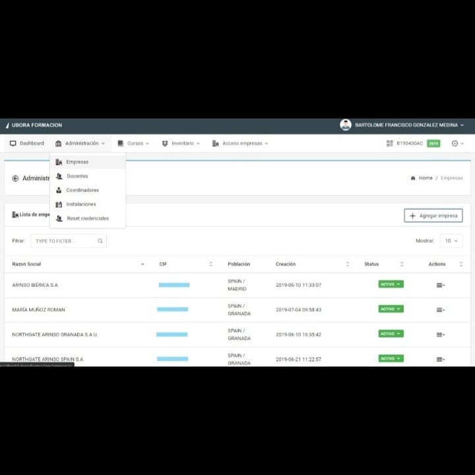The width and height of the screenshot is (475, 475).
Task: Open Activo status for Northgate Arinso Granada
Action: pyautogui.click(x=391, y=334)
